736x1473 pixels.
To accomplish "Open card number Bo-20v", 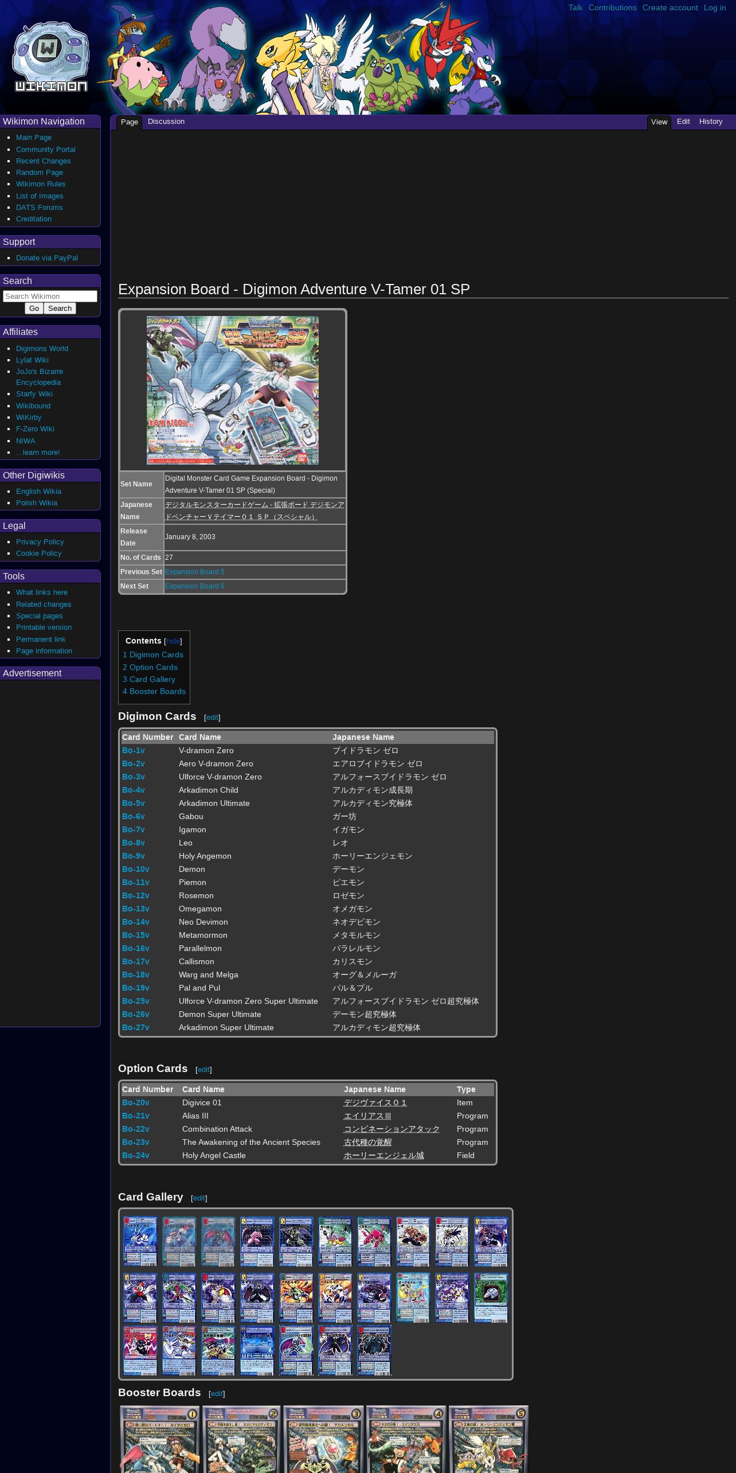I will click(136, 1102).
